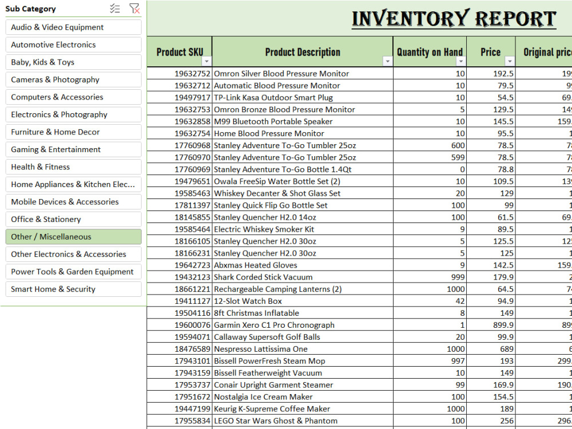Select the Product Description header cell
Image resolution: width=572 pixels, height=429 pixels.
[303, 52]
